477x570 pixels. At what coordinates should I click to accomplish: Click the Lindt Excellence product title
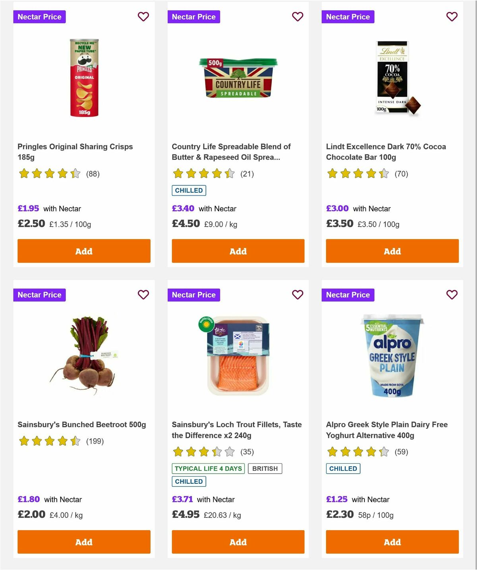[386, 152]
